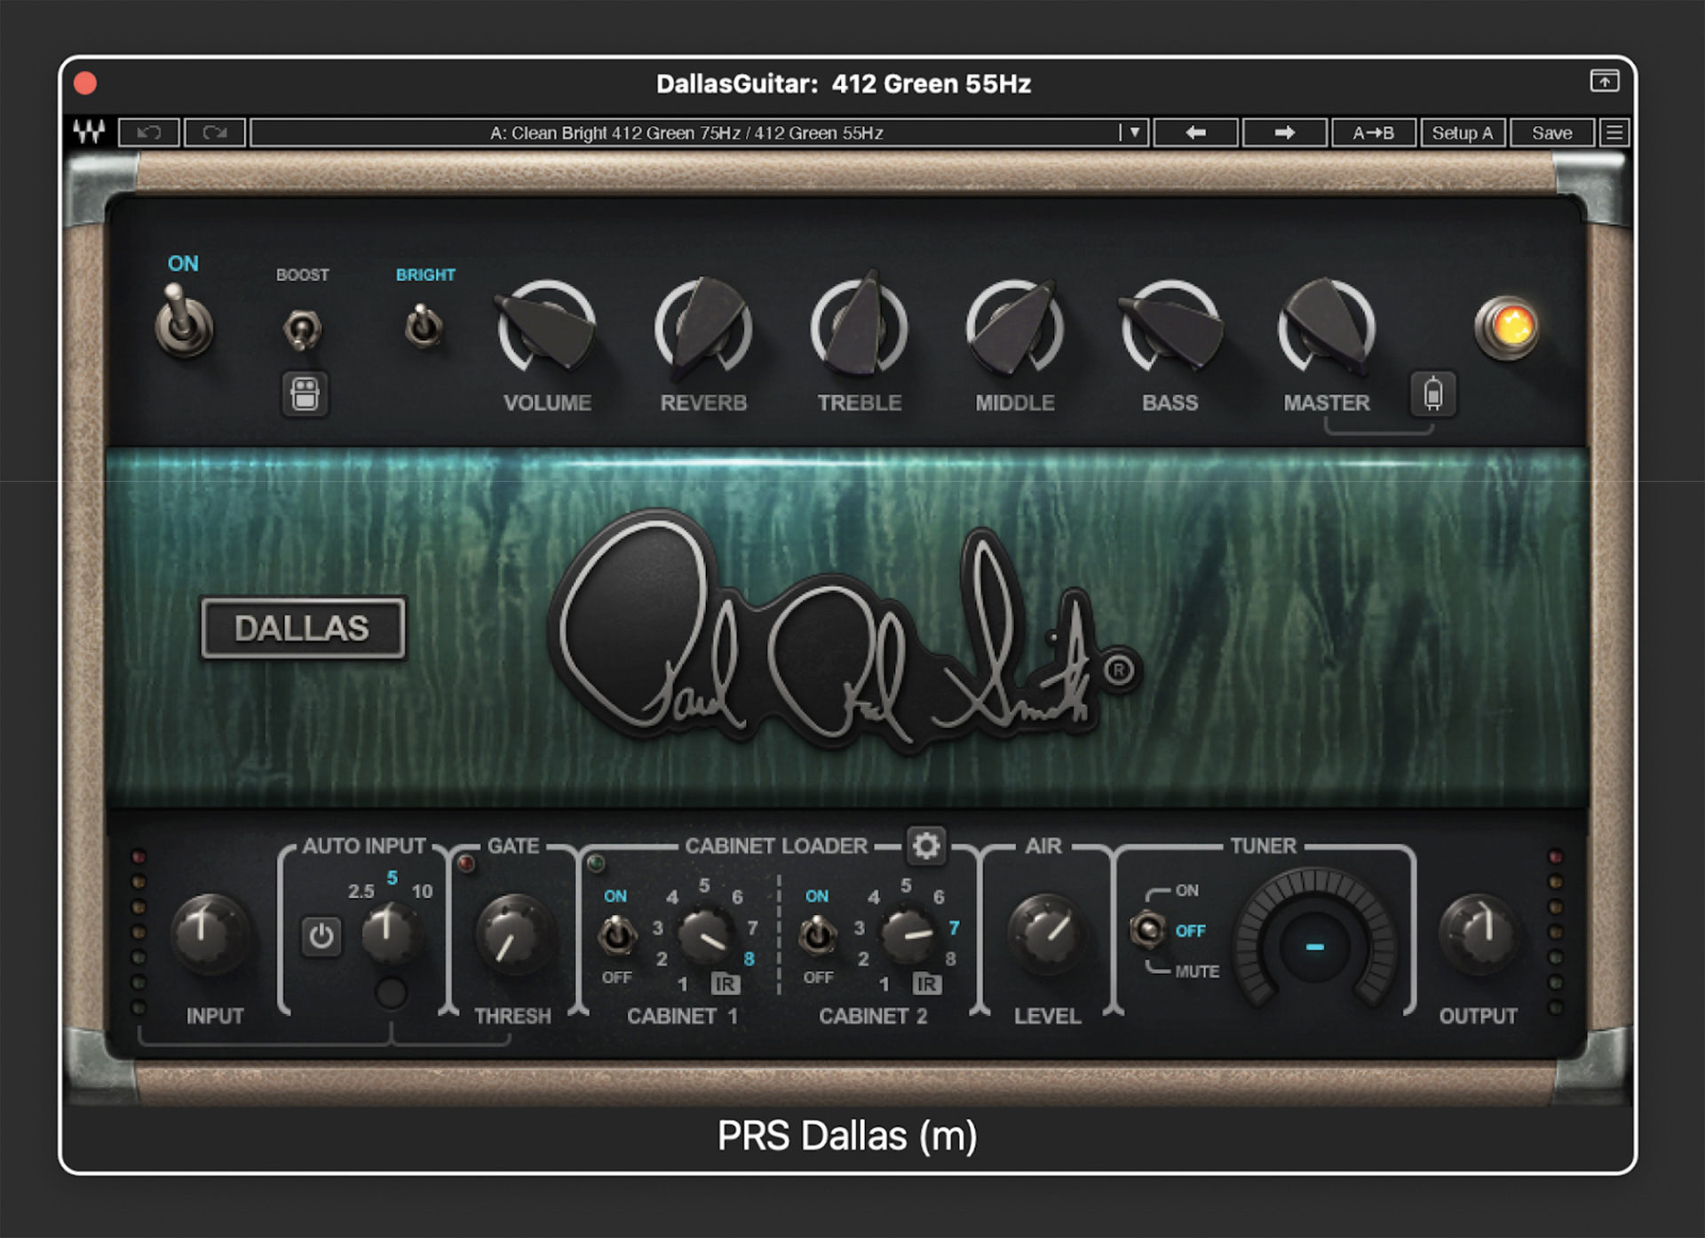Click Auto Input value 10
Screen dimensions: 1705x1238
[423, 891]
